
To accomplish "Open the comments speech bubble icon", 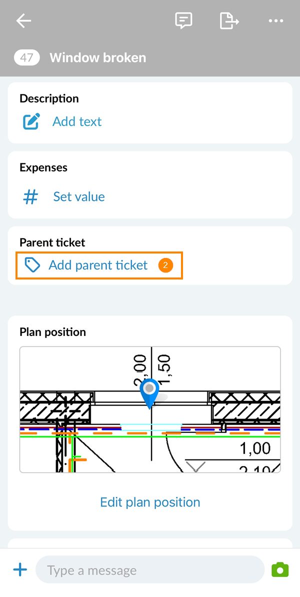I will [x=183, y=21].
